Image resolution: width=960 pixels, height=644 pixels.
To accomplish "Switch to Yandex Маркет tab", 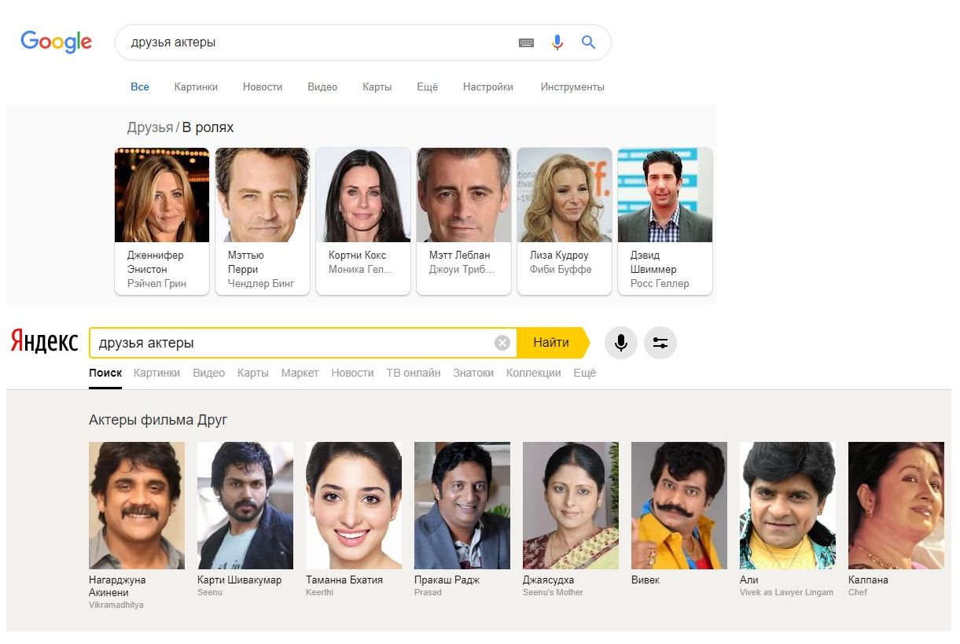I will click(x=300, y=373).
